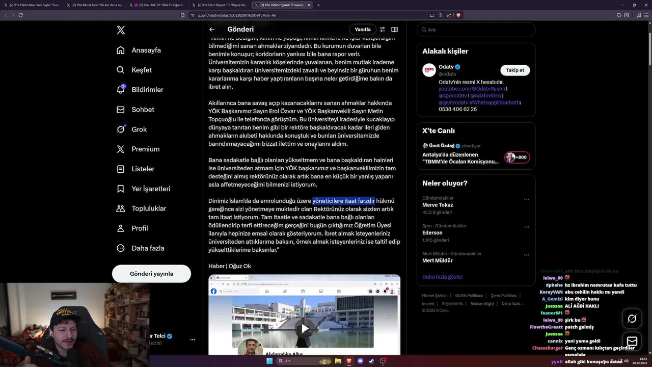Screen dimensions: 652x367
Task: Open Sohbet envelope icon
Action: 121,110
